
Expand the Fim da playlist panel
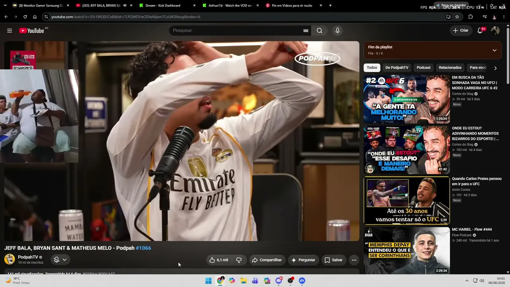point(494,50)
